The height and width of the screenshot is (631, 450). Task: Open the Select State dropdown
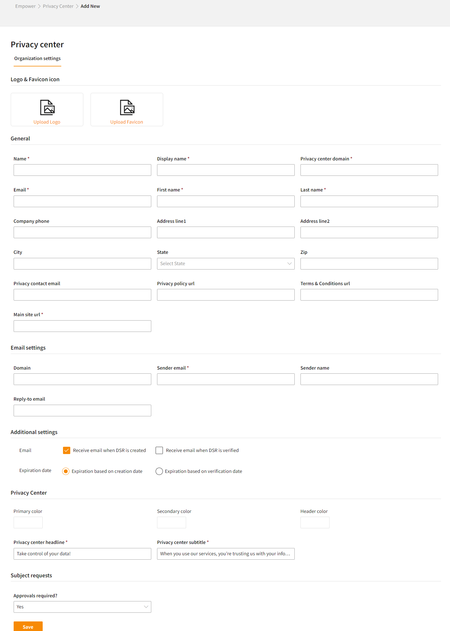(x=226, y=264)
